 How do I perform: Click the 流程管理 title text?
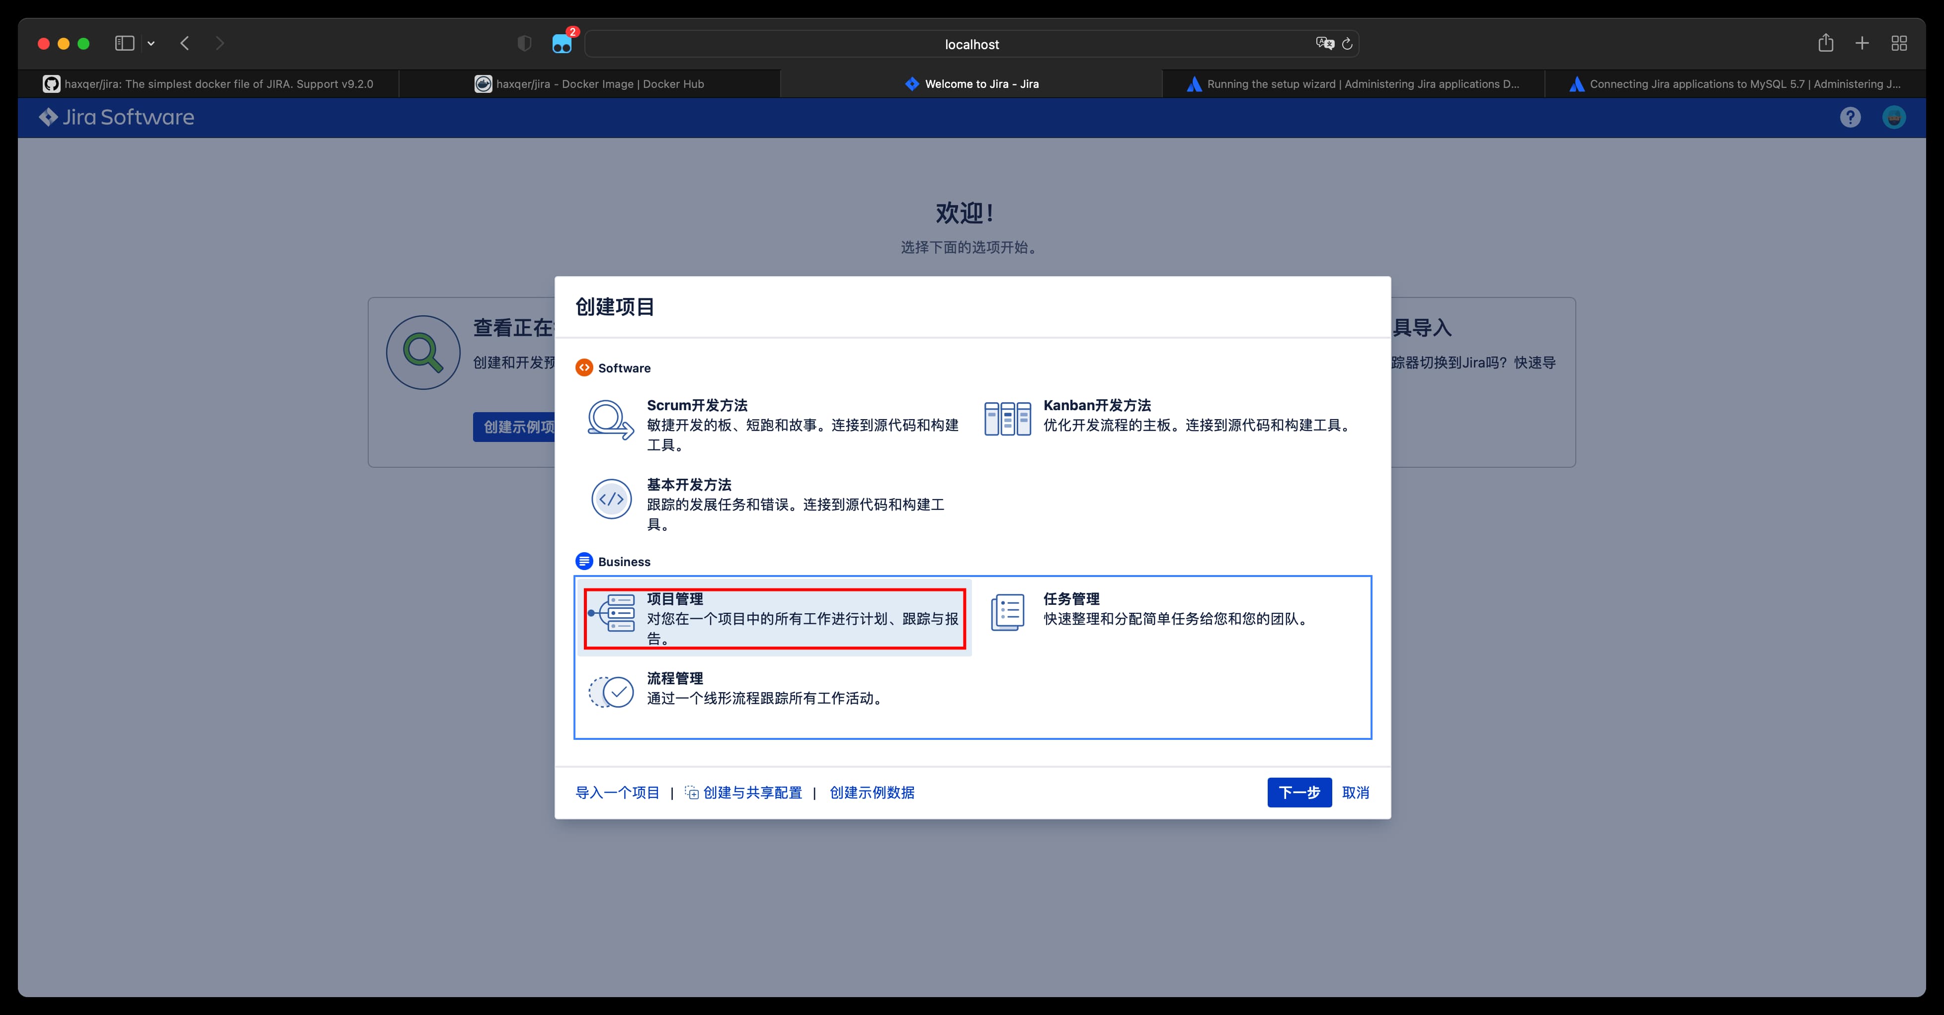click(x=675, y=678)
